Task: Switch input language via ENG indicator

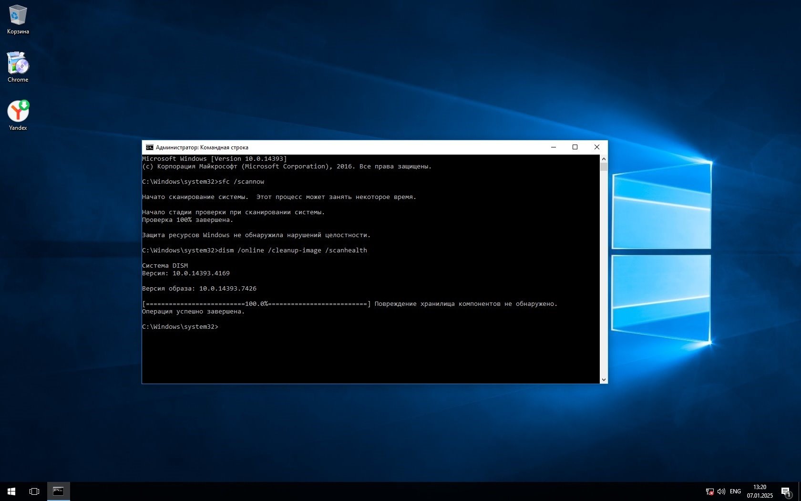Action: (x=735, y=491)
